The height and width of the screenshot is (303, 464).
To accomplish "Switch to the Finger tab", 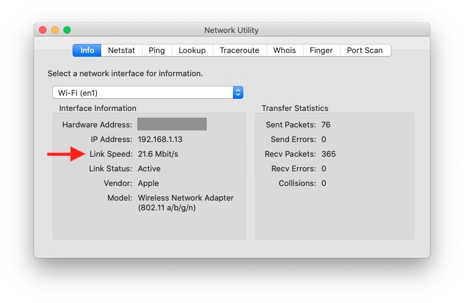I will click(x=321, y=51).
